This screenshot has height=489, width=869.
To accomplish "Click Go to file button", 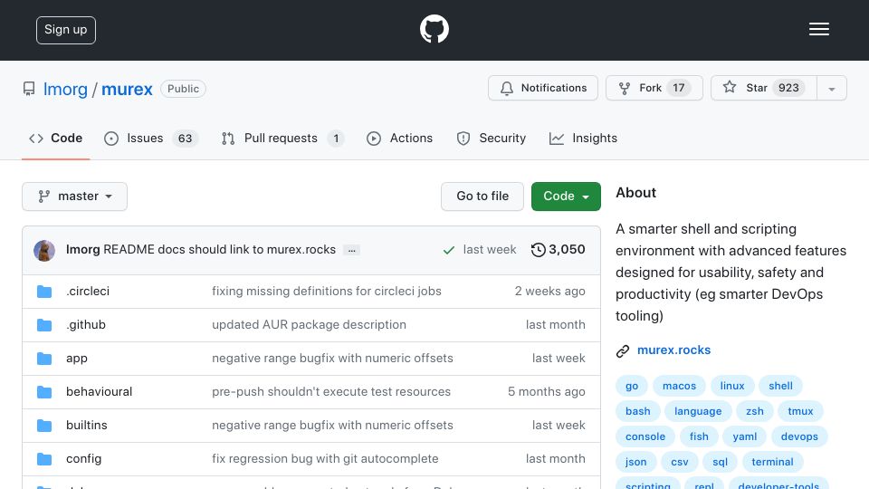I will pos(482,197).
